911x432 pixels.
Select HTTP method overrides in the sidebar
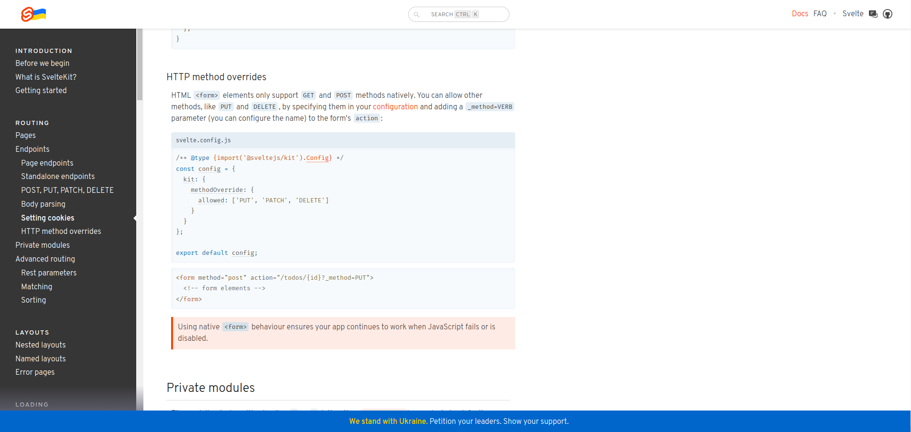61,231
